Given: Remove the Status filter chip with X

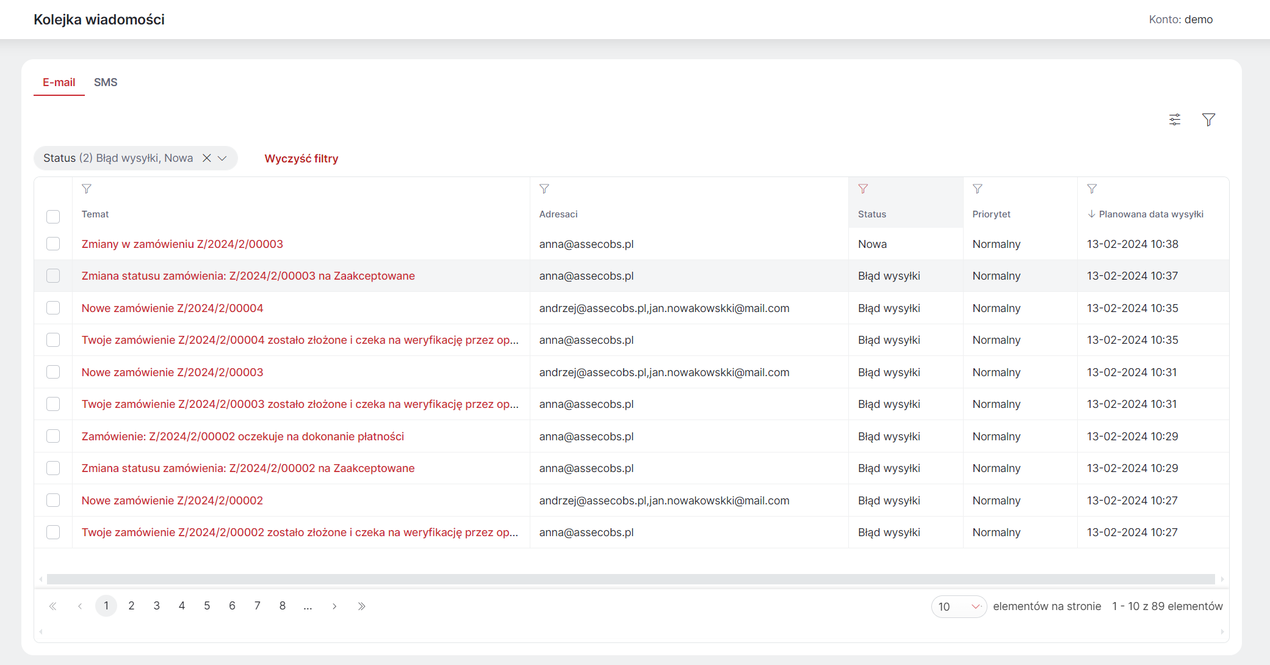Looking at the screenshot, I should click(x=207, y=158).
